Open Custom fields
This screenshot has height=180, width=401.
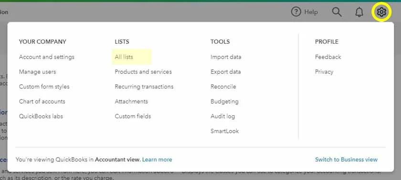pos(133,116)
